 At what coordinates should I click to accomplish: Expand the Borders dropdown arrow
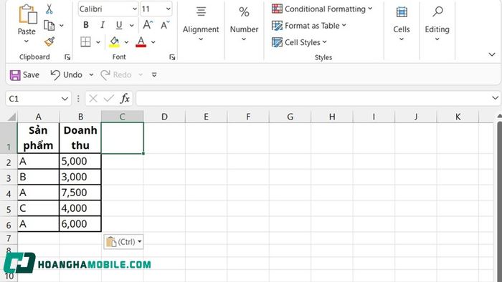(98, 42)
